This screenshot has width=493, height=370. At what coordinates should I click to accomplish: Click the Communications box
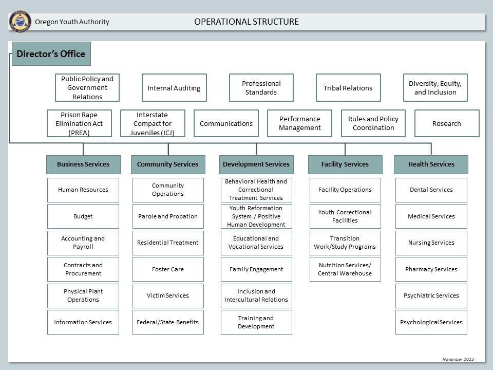click(226, 123)
